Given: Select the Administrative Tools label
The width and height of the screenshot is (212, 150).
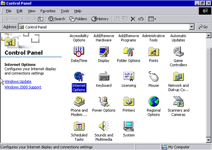Looking at the screenshot, I should click(x=153, y=38).
